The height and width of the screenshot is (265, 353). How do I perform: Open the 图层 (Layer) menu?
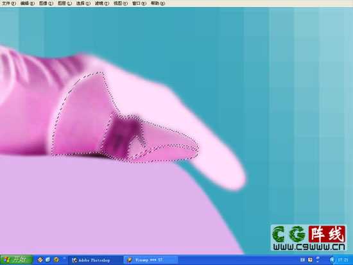65,3
